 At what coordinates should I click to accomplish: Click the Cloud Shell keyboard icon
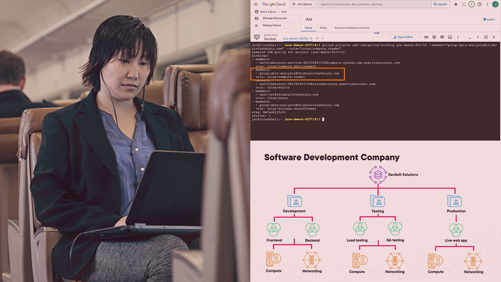[x=426, y=37]
